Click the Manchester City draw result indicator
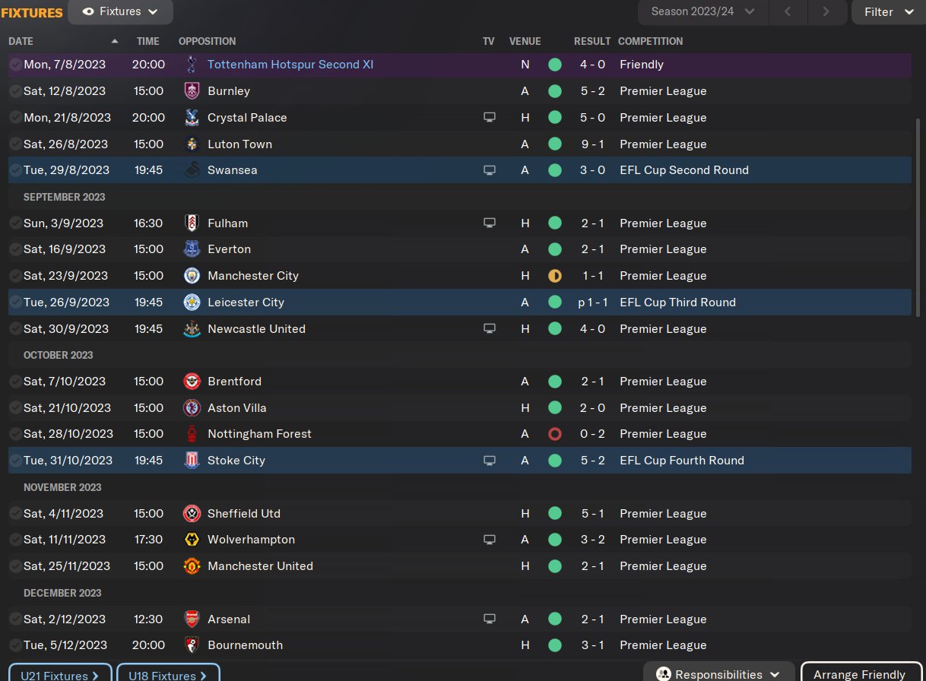The width and height of the screenshot is (926, 681). (555, 276)
